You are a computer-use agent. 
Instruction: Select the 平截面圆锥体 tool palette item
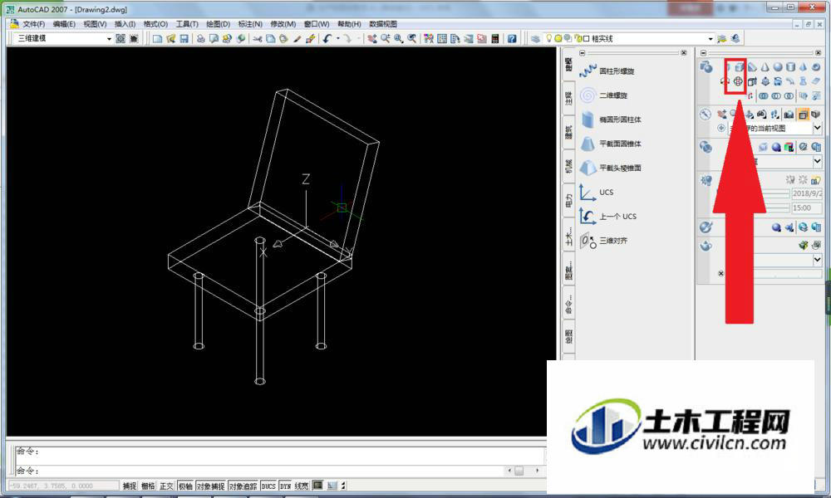tap(610, 144)
